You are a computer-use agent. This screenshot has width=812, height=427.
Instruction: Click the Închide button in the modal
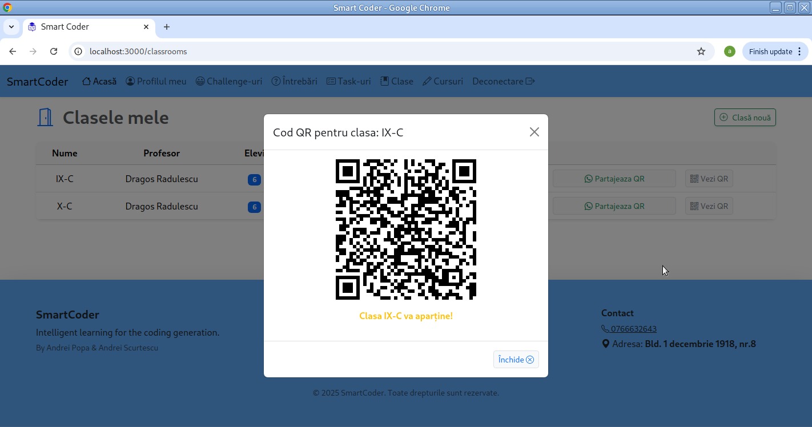pyautogui.click(x=516, y=360)
